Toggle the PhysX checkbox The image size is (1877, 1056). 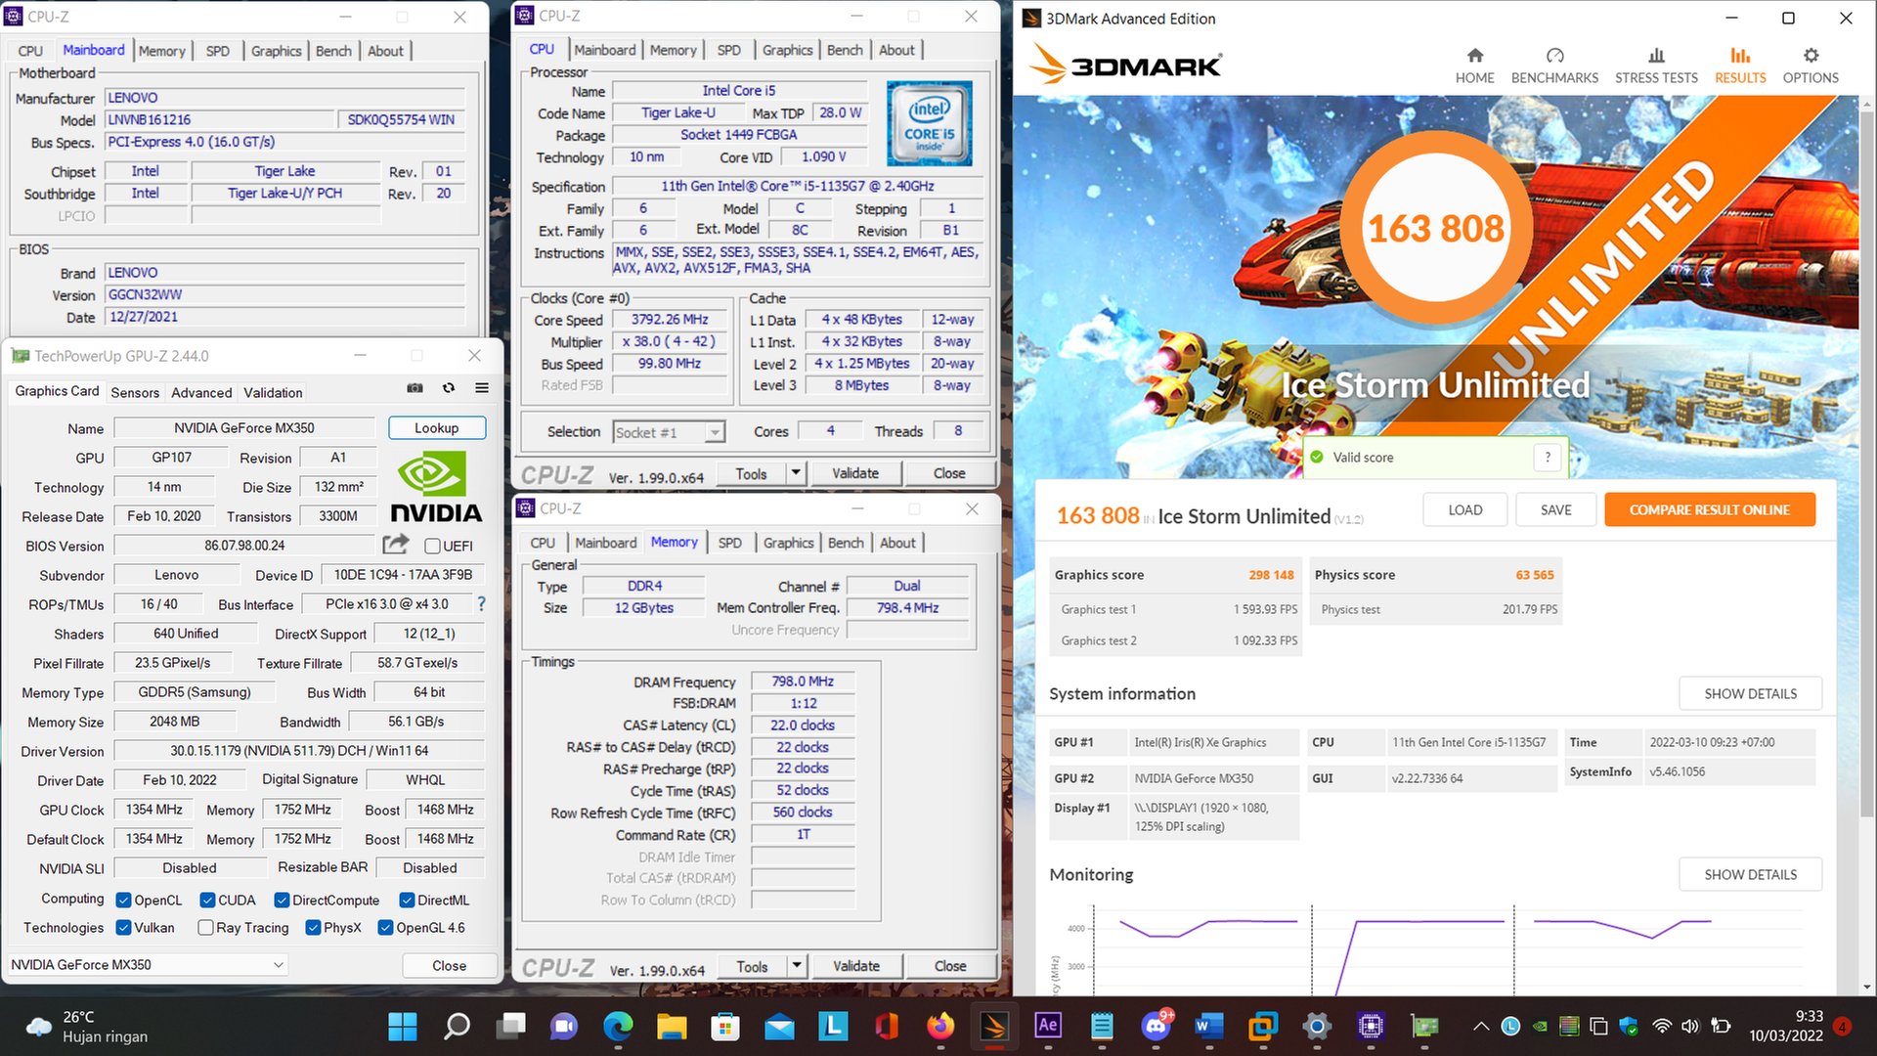(313, 927)
